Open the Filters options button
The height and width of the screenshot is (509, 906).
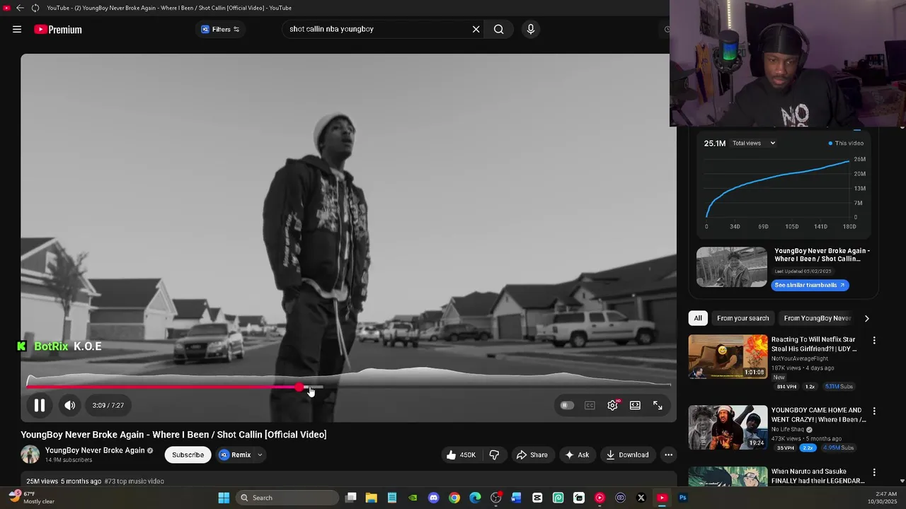220,29
